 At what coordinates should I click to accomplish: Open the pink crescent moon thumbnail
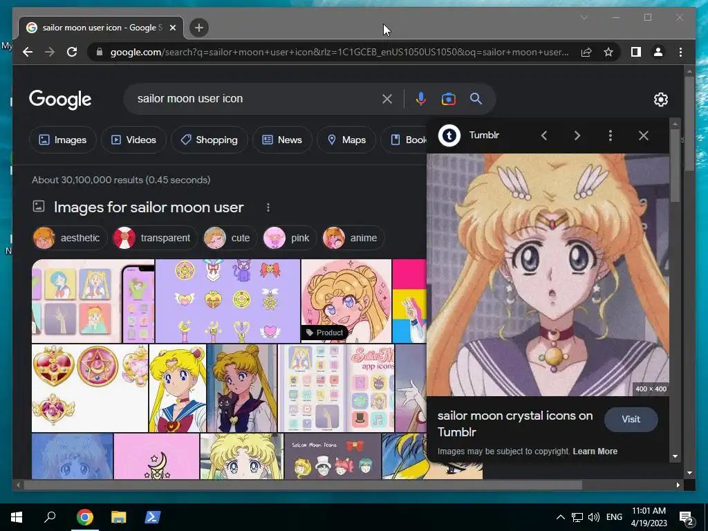click(156, 456)
